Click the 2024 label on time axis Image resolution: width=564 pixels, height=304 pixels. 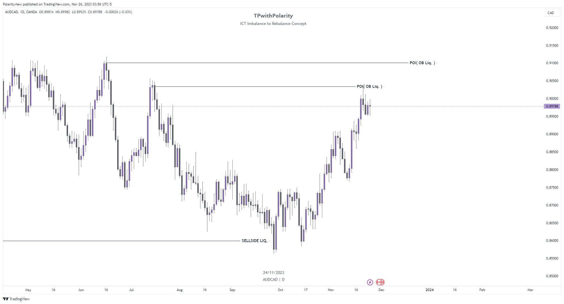(x=429, y=290)
